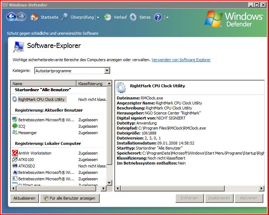Viewport: 269px width, 215px height.
Task: Click the Aktualisieren button
Action: (x=24, y=198)
